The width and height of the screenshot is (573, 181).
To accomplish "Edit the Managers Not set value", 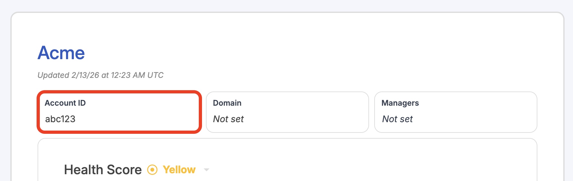I will (x=397, y=119).
